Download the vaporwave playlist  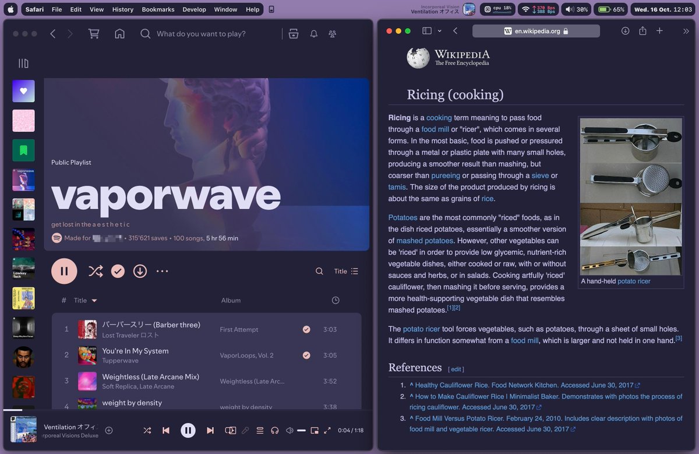[x=140, y=271]
